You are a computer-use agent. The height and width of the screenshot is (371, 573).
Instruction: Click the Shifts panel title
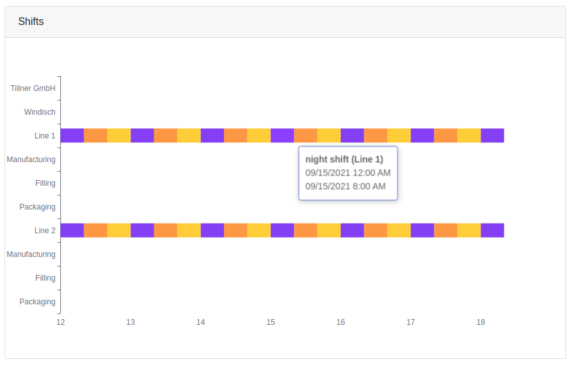pyautogui.click(x=31, y=22)
